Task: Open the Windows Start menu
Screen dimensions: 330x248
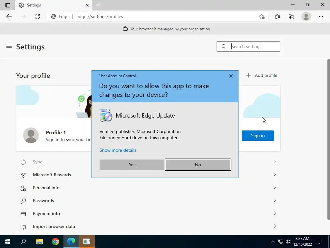Action: click(x=8, y=242)
